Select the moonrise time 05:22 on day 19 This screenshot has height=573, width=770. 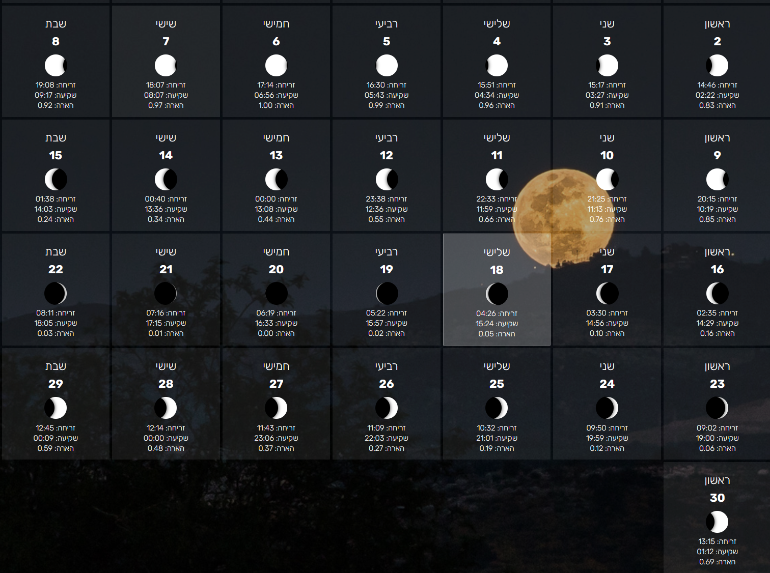[x=376, y=313]
